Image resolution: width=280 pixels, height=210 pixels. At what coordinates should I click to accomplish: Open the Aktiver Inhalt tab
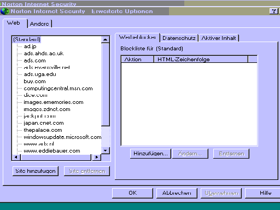pyautogui.click(x=219, y=38)
